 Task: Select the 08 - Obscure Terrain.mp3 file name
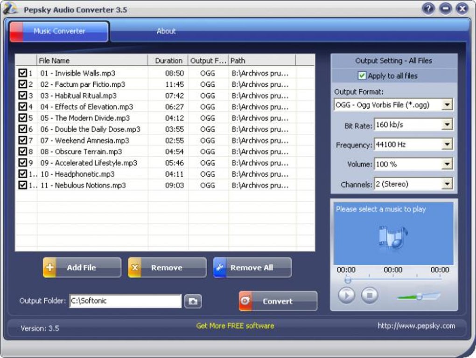point(81,151)
